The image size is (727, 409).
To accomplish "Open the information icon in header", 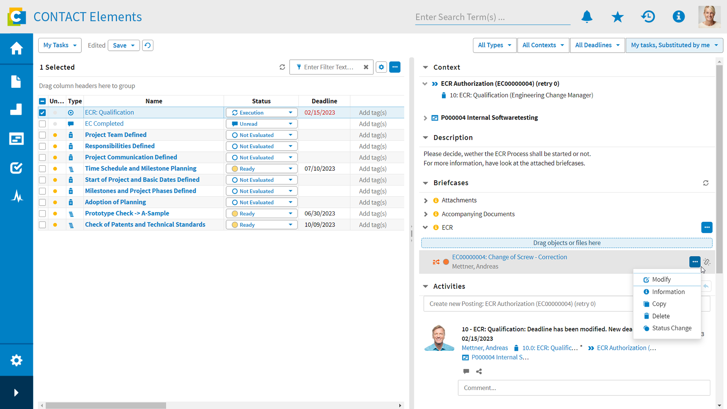I will [679, 17].
